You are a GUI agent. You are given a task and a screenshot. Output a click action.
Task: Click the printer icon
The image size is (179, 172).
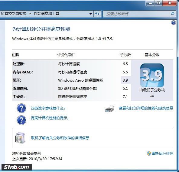tap(109, 108)
